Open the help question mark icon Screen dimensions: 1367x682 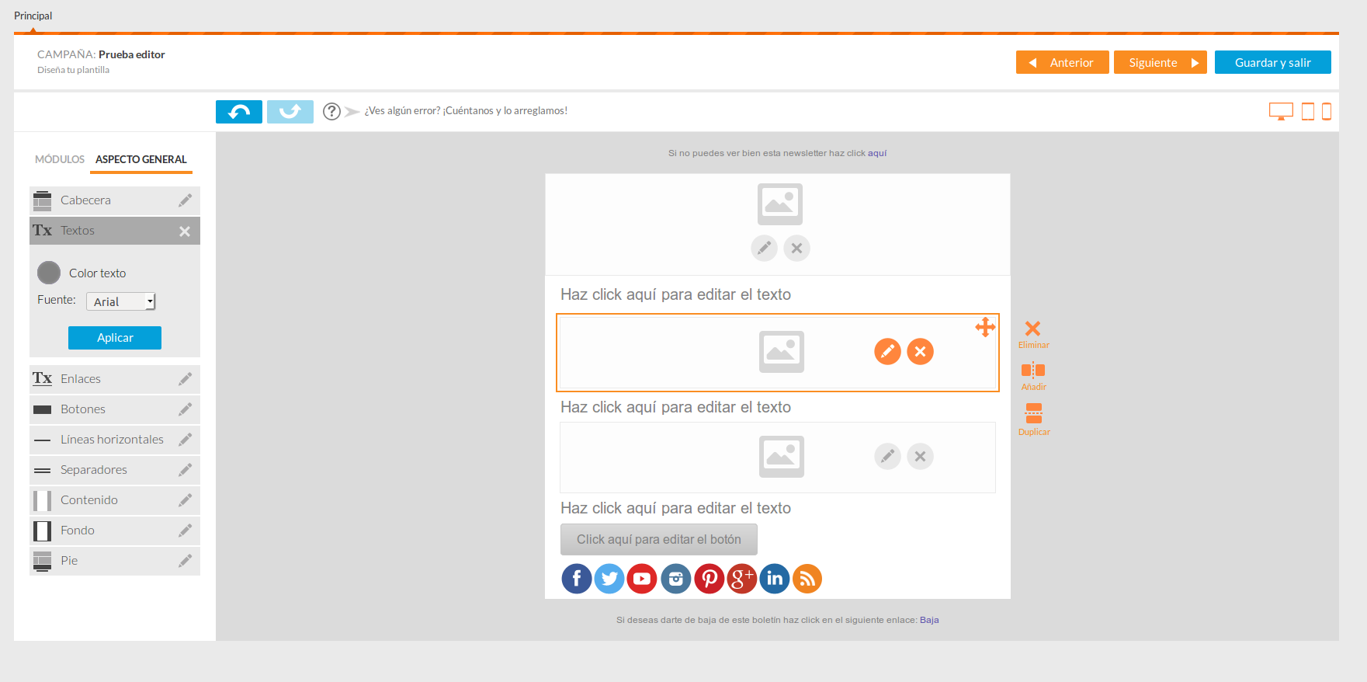pos(331,111)
